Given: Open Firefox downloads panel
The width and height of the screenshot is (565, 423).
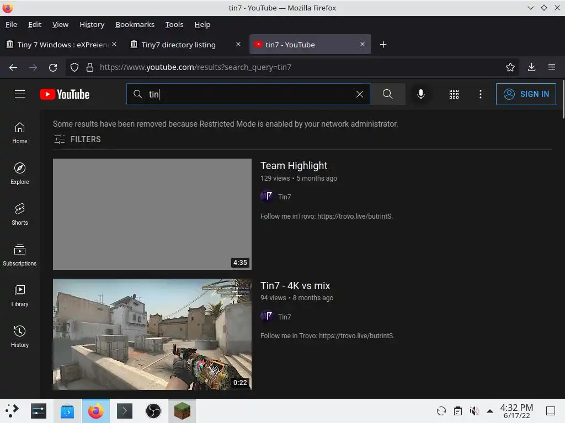Looking at the screenshot, I should pos(531,67).
